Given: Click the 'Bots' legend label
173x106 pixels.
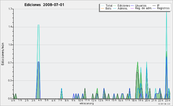Looking at the screenshot, I should click(108, 8).
